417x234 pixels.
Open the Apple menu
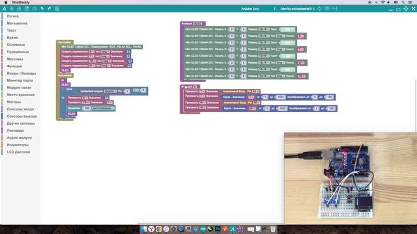coord(6,2)
